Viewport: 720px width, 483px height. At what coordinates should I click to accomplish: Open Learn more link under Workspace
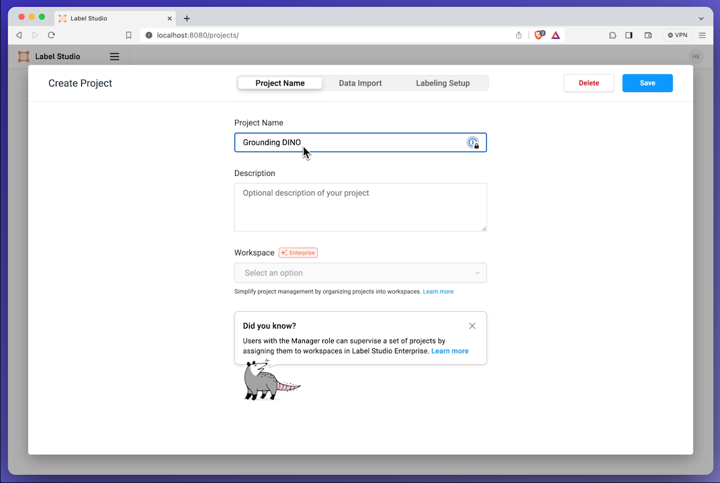tap(438, 291)
